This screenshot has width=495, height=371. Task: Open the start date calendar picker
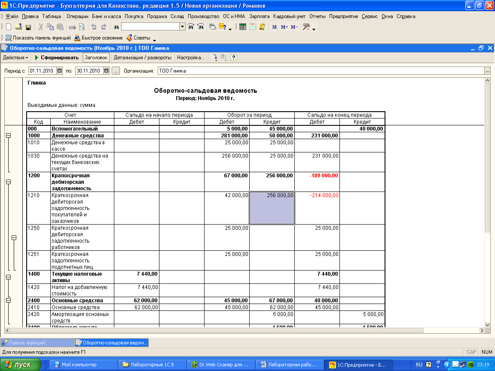[x=60, y=71]
